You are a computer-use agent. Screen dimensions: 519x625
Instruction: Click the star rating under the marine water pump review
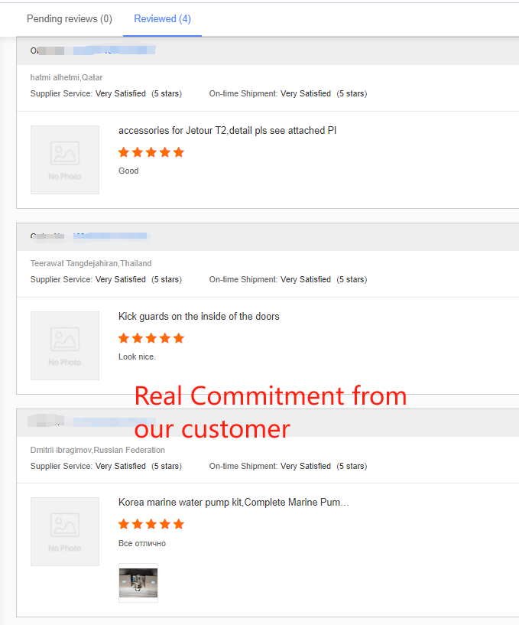click(x=151, y=524)
